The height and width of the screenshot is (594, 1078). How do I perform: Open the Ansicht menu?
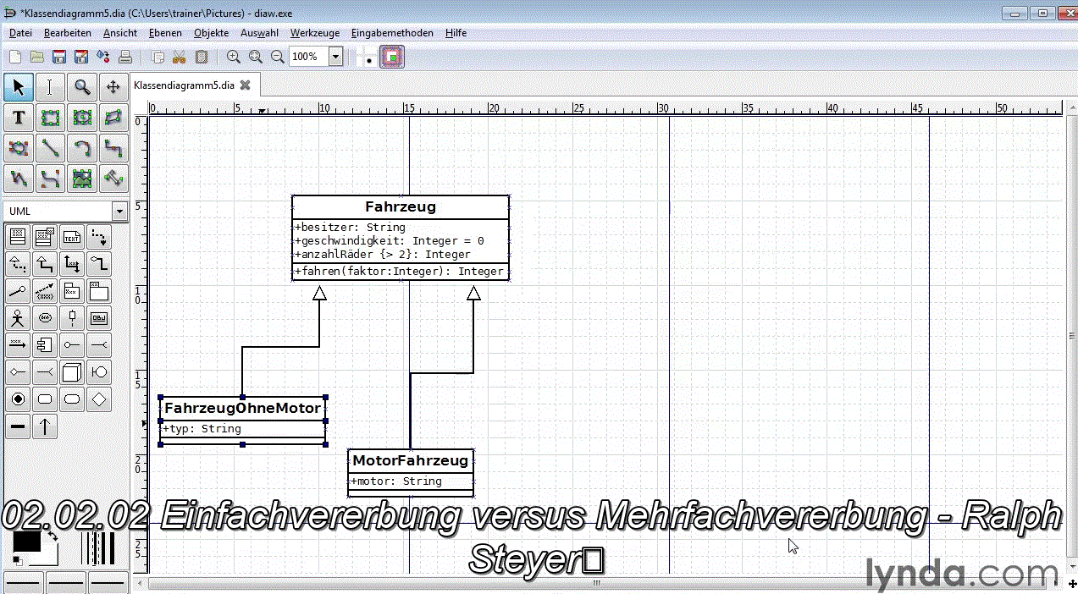(x=120, y=33)
